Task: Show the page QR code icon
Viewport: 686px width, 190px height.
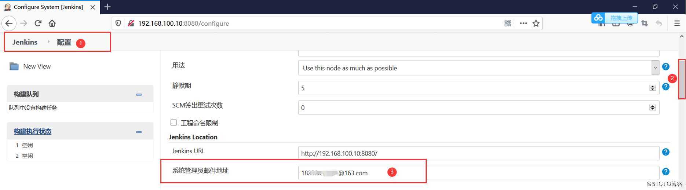Action: coord(508,23)
